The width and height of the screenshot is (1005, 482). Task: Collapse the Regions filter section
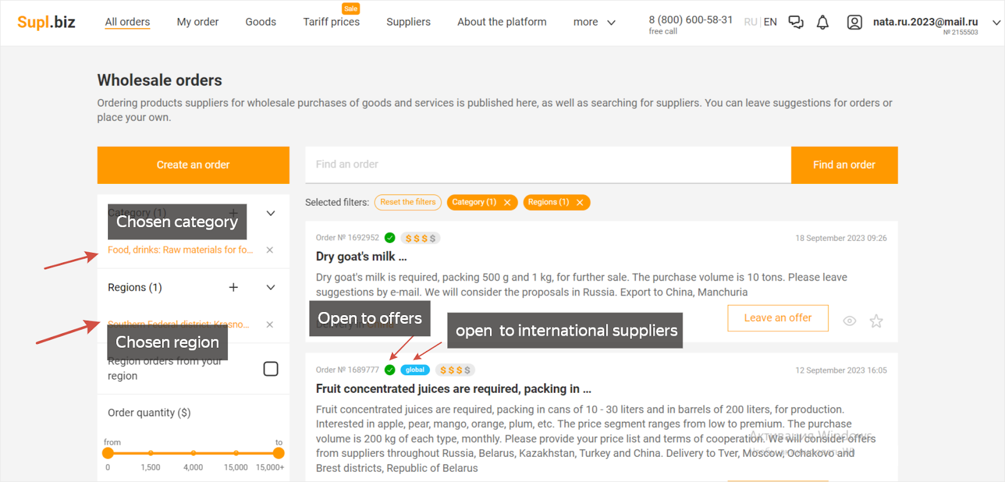pyautogui.click(x=271, y=287)
